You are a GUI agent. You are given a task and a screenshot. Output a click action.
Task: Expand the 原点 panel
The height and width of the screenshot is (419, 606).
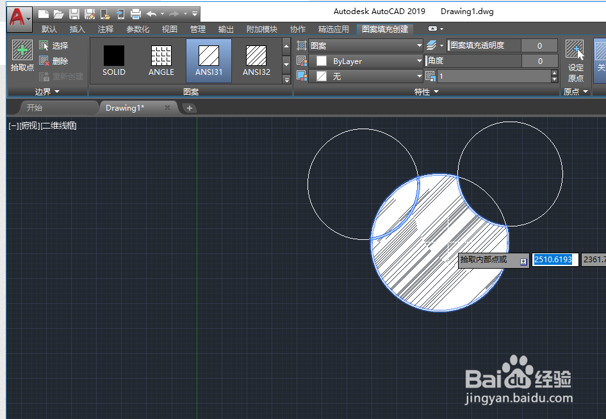[x=575, y=92]
